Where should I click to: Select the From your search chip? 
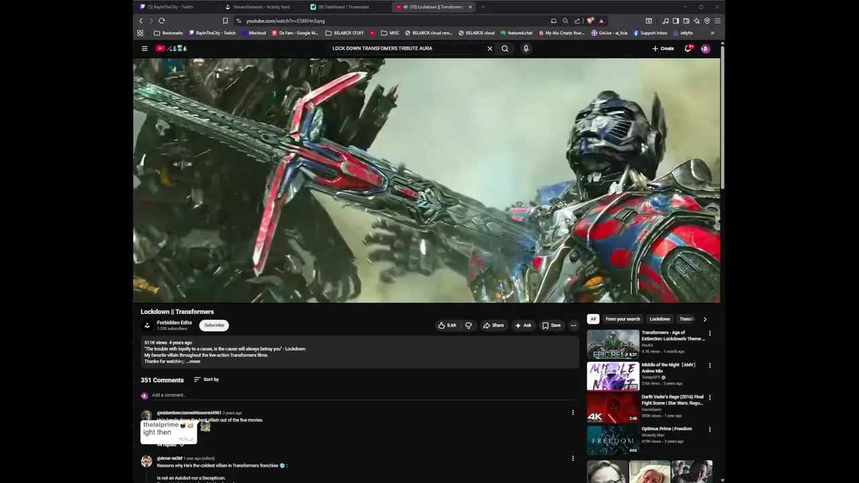(x=623, y=319)
